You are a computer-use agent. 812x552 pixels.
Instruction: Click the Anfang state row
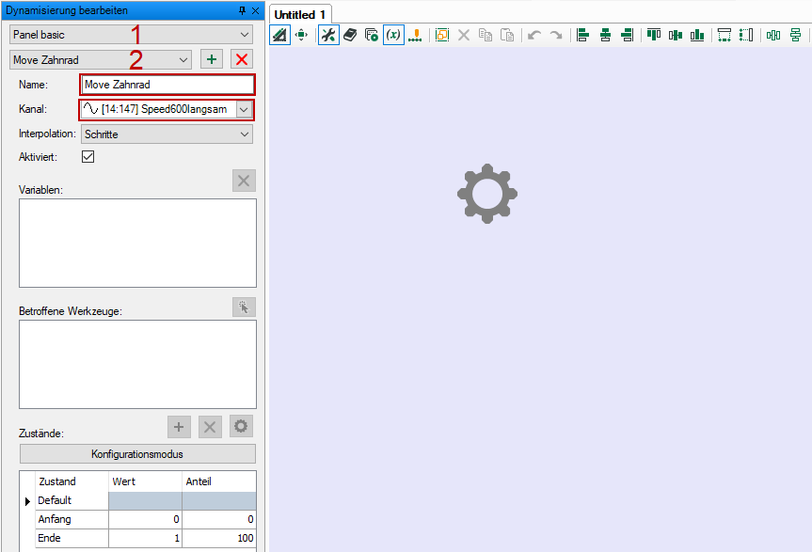pyautogui.click(x=71, y=519)
